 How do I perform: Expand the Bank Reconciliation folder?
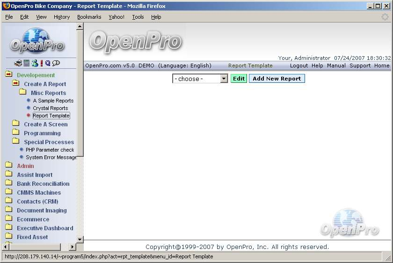point(9,183)
